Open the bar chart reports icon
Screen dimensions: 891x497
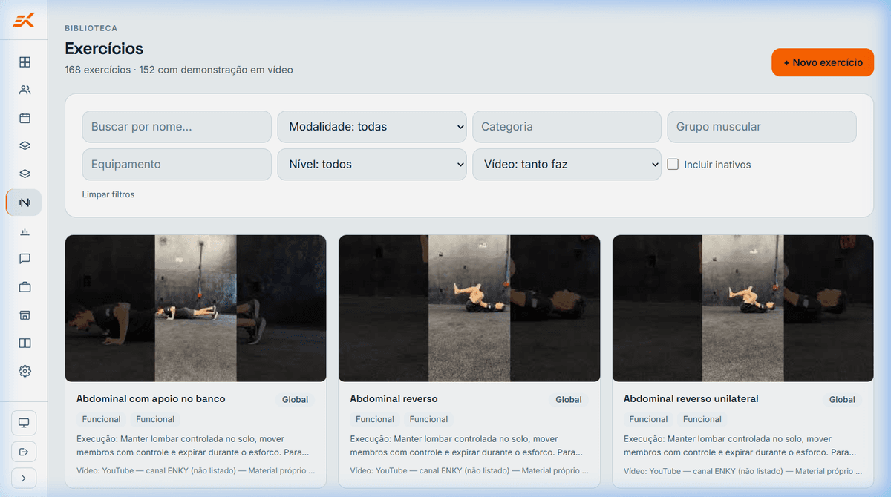[x=25, y=231]
